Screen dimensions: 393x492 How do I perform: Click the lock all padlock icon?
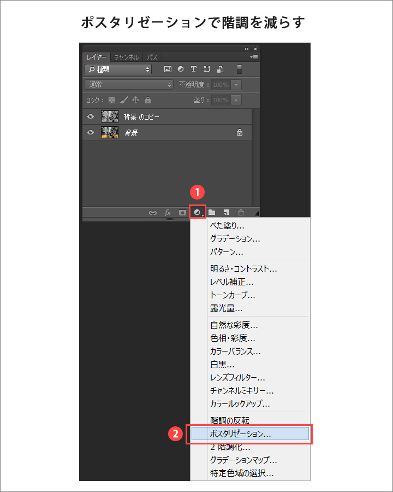click(x=148, y=100)
